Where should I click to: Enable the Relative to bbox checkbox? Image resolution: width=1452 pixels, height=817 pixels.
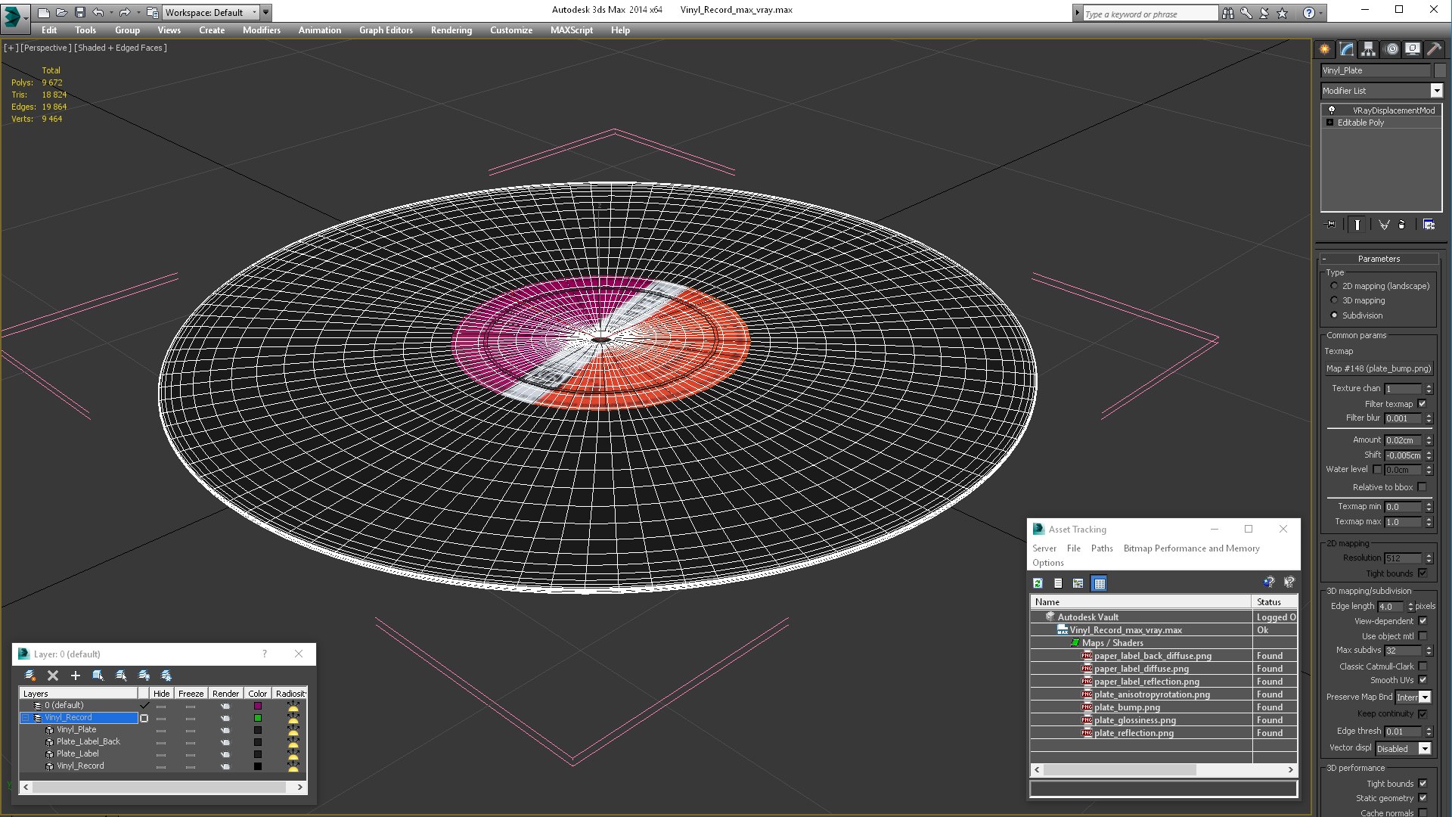click(1422, 487)
